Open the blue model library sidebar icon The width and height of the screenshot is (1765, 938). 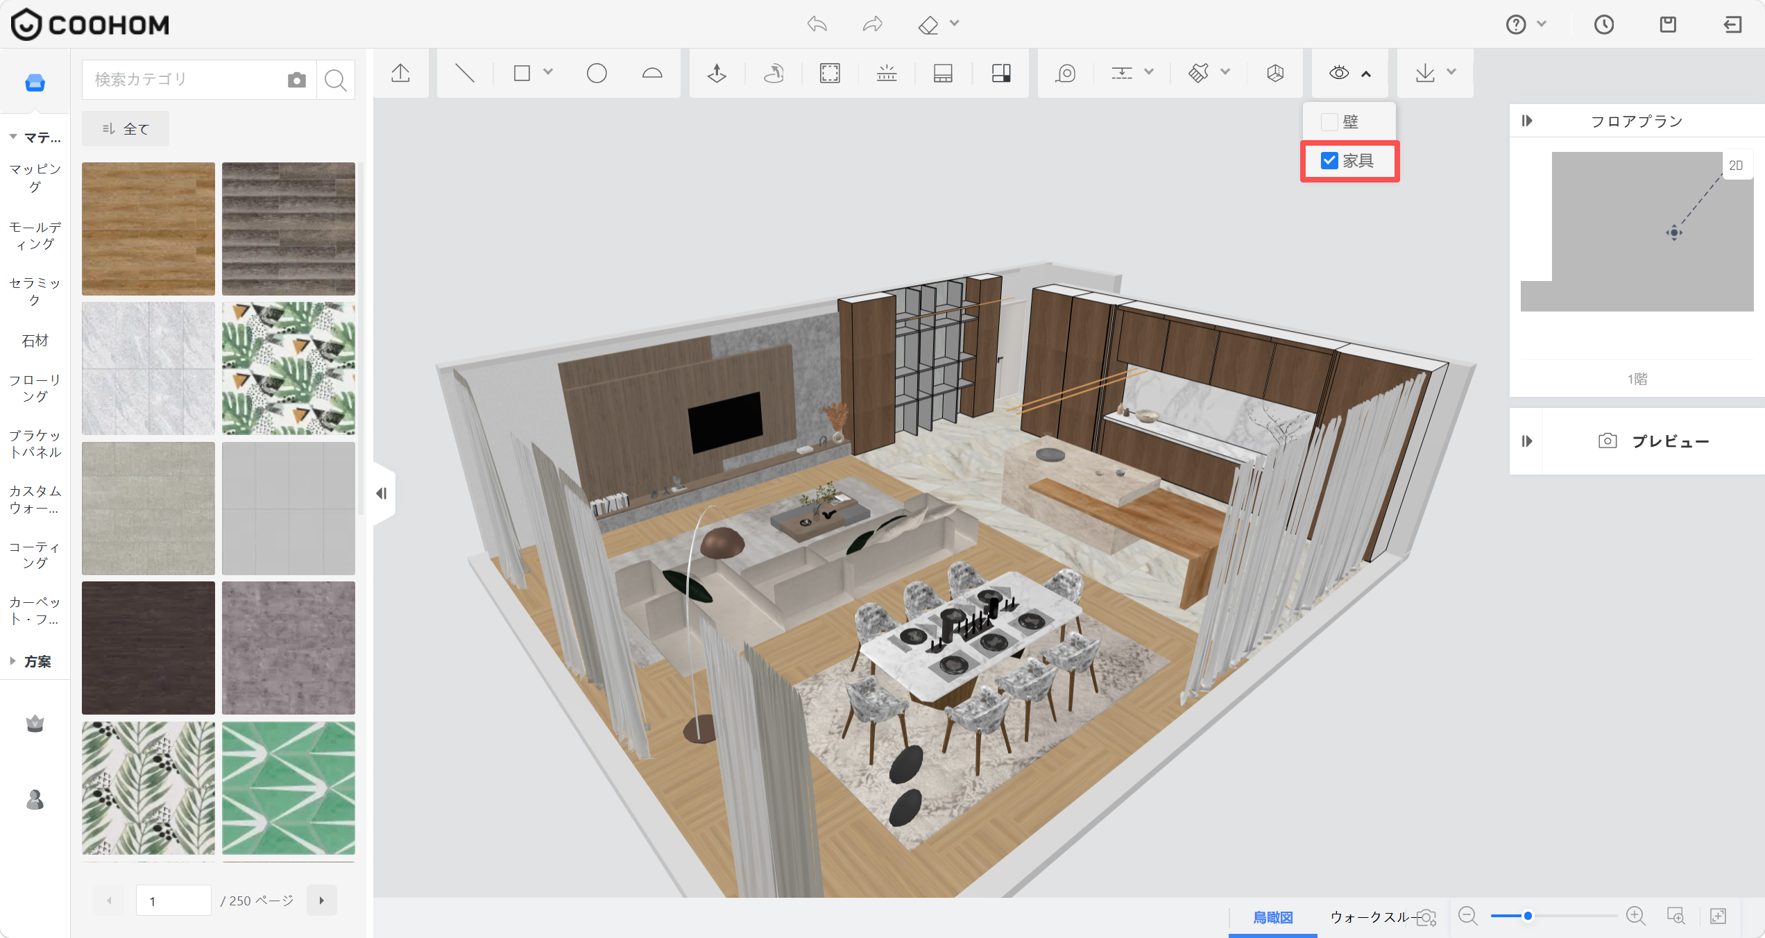35,83
